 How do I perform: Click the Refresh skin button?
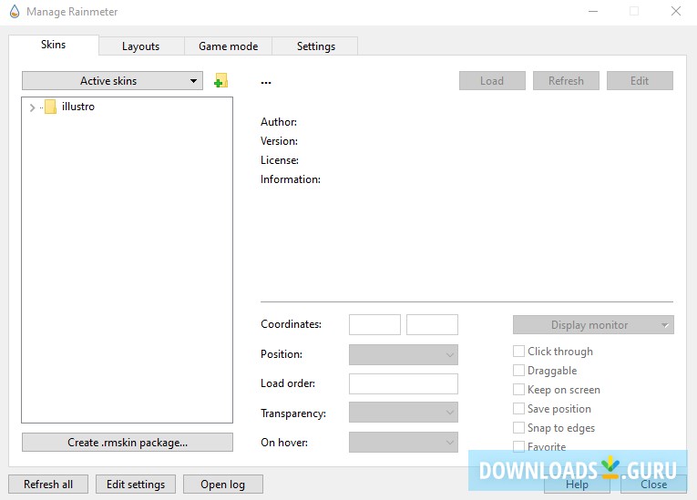point(566,81)
